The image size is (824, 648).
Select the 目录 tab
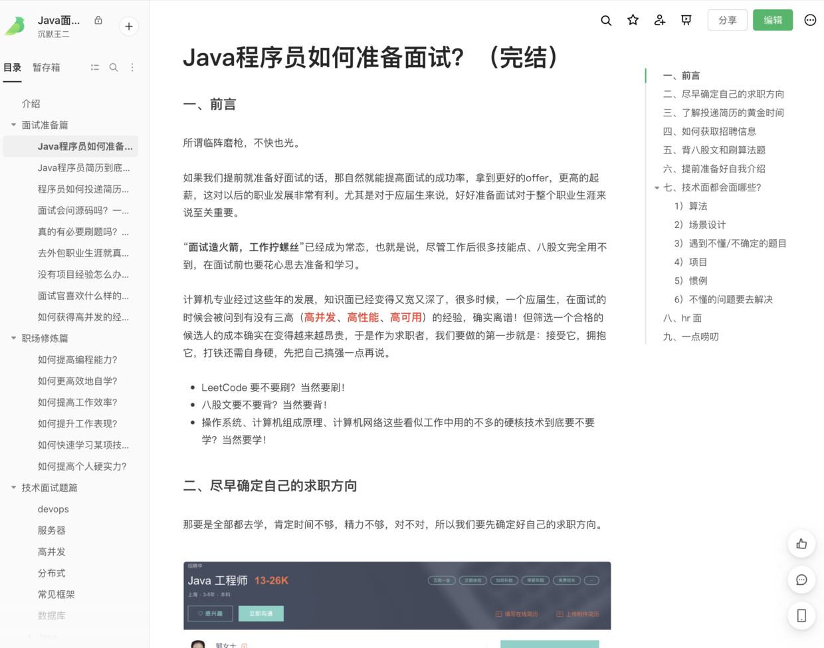point(12,68)
